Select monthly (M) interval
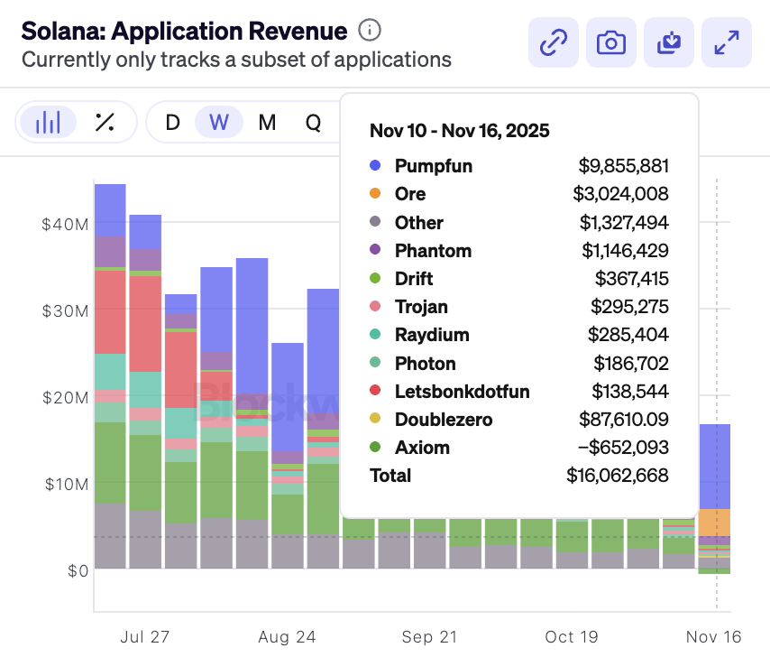The image size is (770, 657). point(267,123)
